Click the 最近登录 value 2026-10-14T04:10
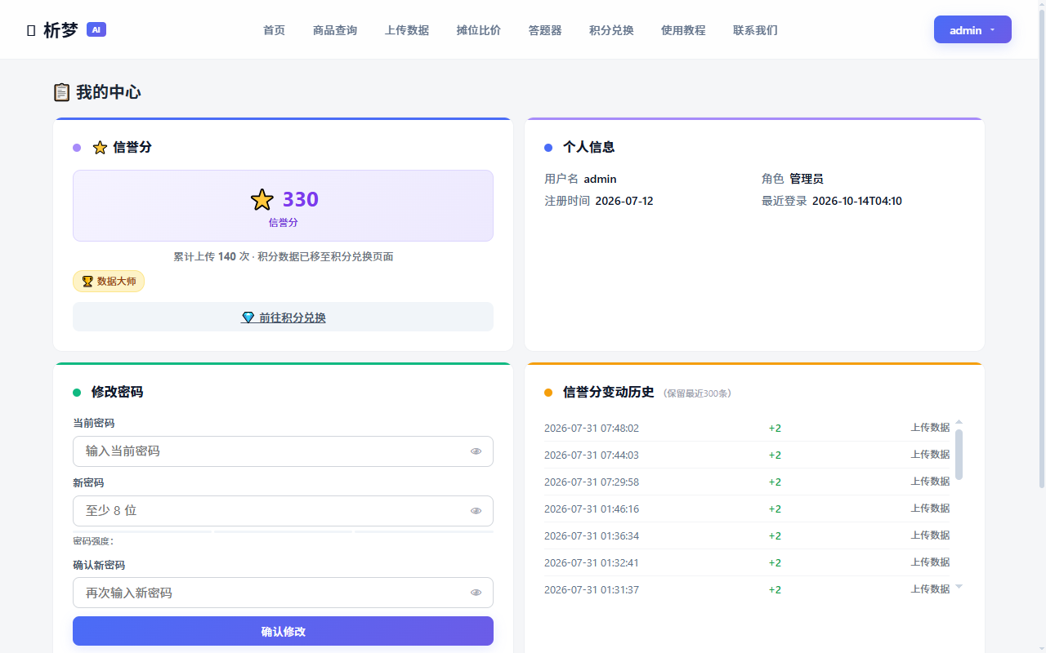This screenshot has height=653, width=1046. [857, 201]
